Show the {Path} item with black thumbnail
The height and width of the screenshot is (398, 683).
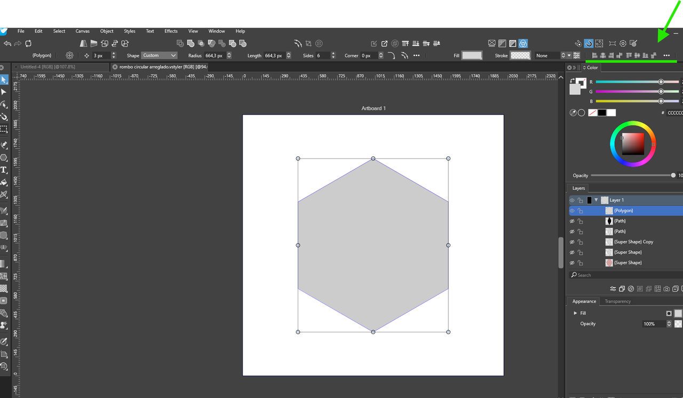coord(572,221)
